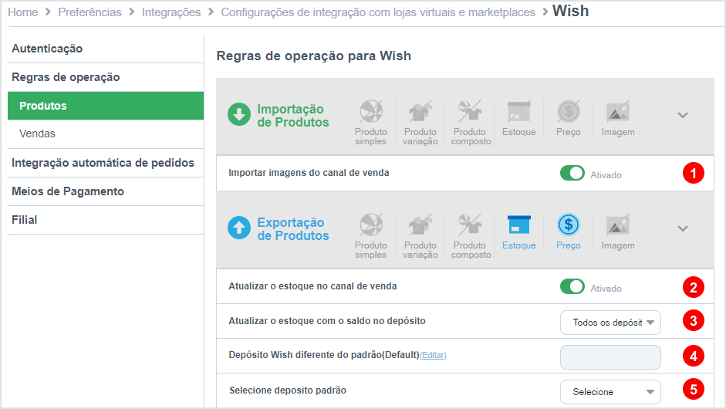This screenshot has height=409, width=726.
Task: Select Produtos in the sidebar
Action: (106, 106)
